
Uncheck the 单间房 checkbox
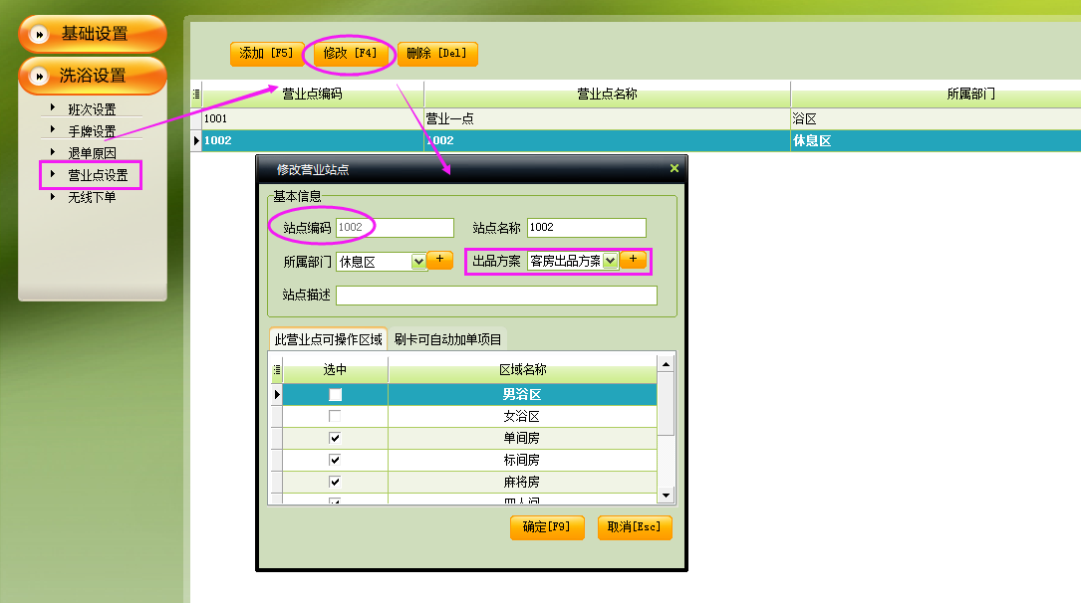335,439
